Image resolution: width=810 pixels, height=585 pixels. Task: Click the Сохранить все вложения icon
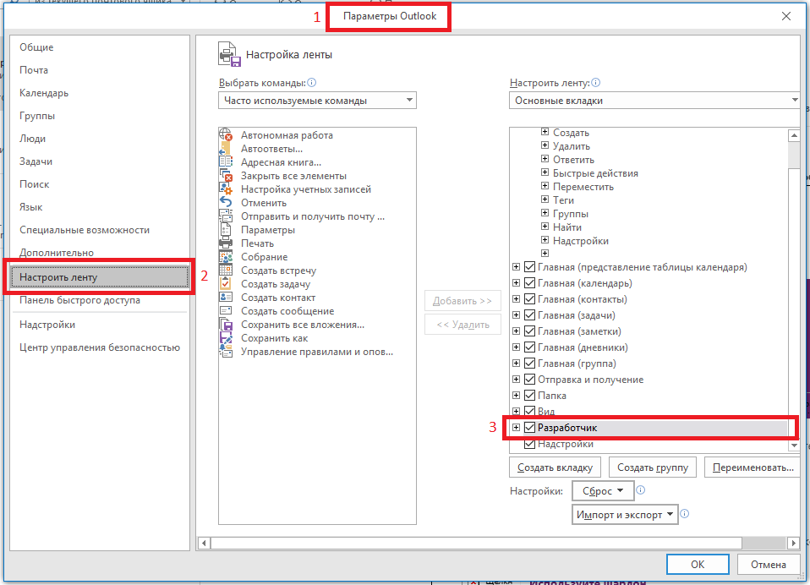coord(226,325)
